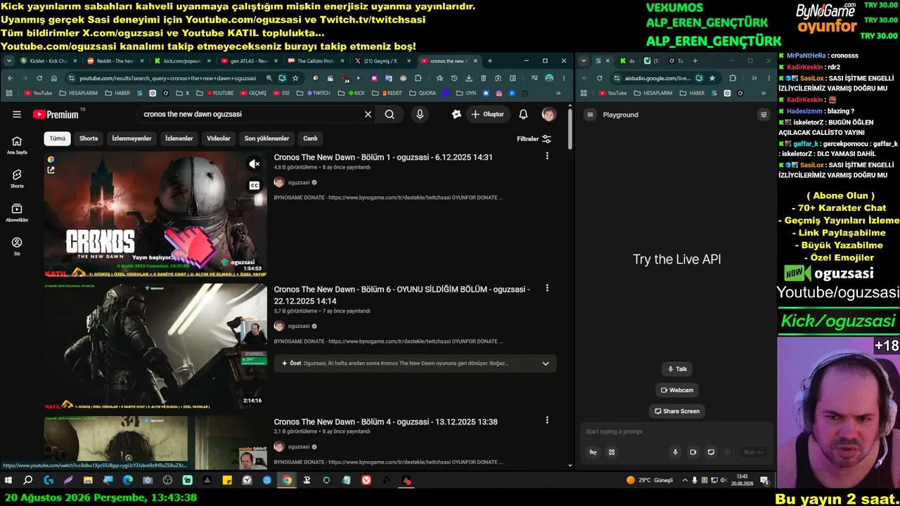Open YouTube notifications bell
The width and height of the screenshot is (900, 506).
click(x=523, y=115)
